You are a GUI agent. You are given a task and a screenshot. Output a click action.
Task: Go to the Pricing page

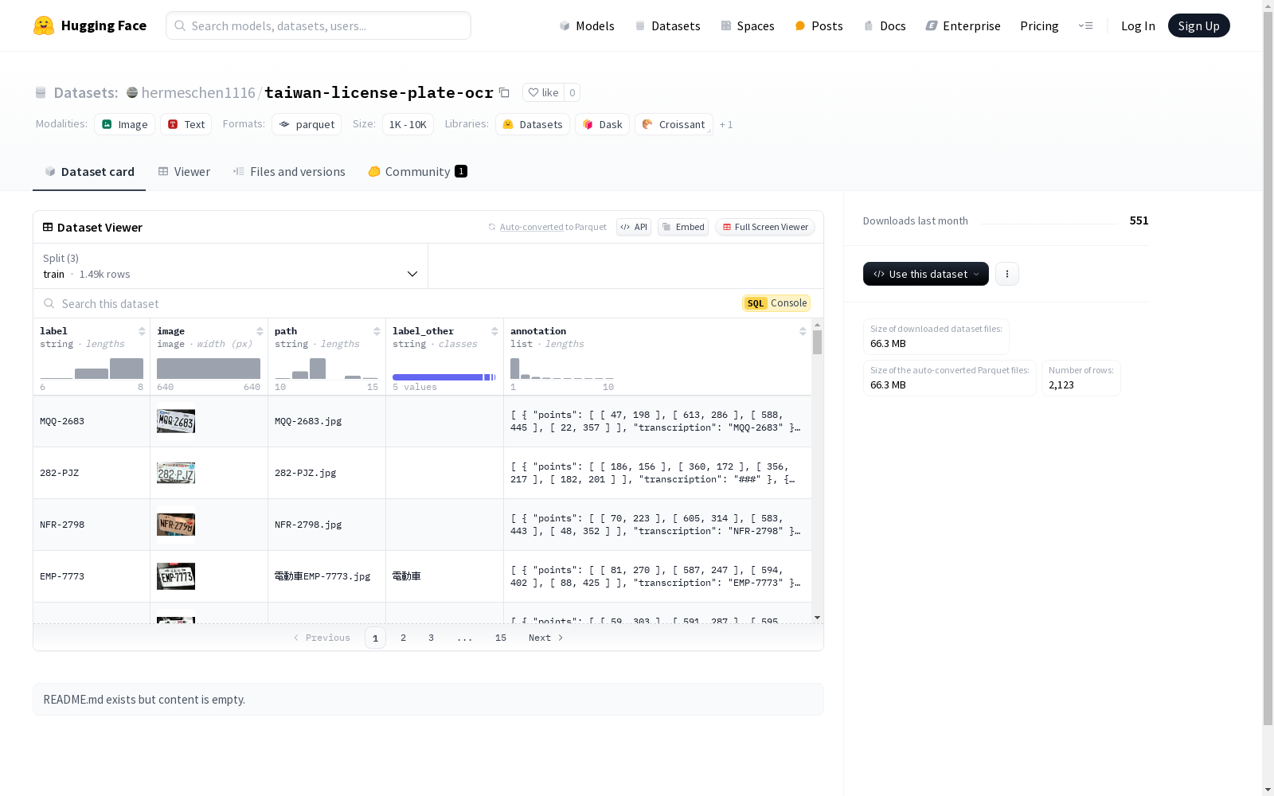1039,25
